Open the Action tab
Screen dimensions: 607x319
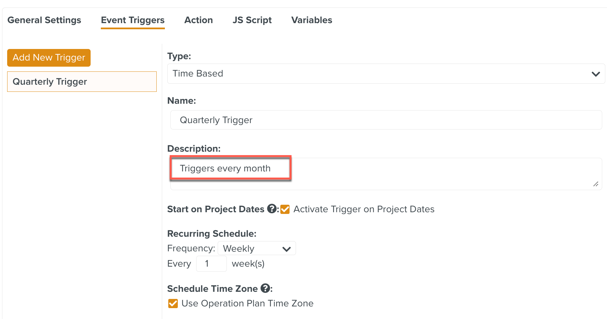(199, 20)
